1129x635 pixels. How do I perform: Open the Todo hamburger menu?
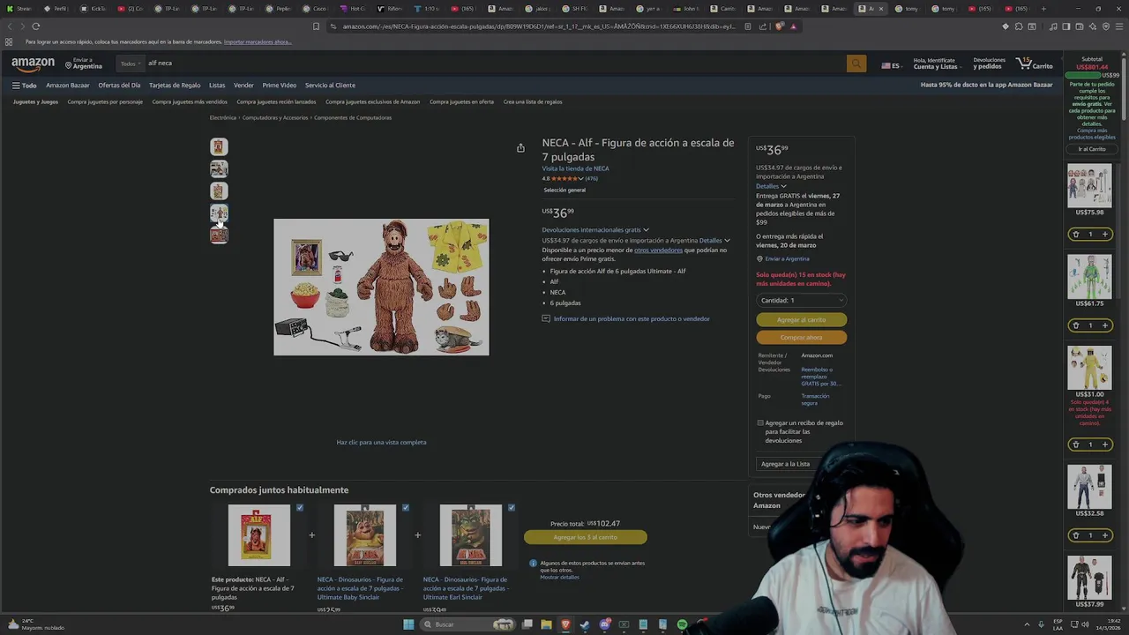tap(24, 86)
